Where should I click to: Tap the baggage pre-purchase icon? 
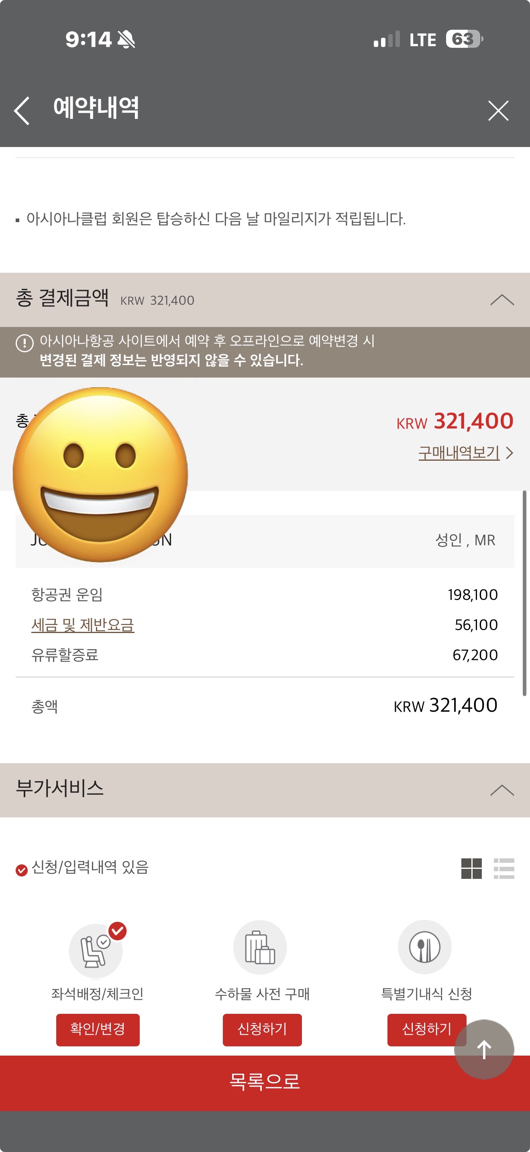point(260,947)
